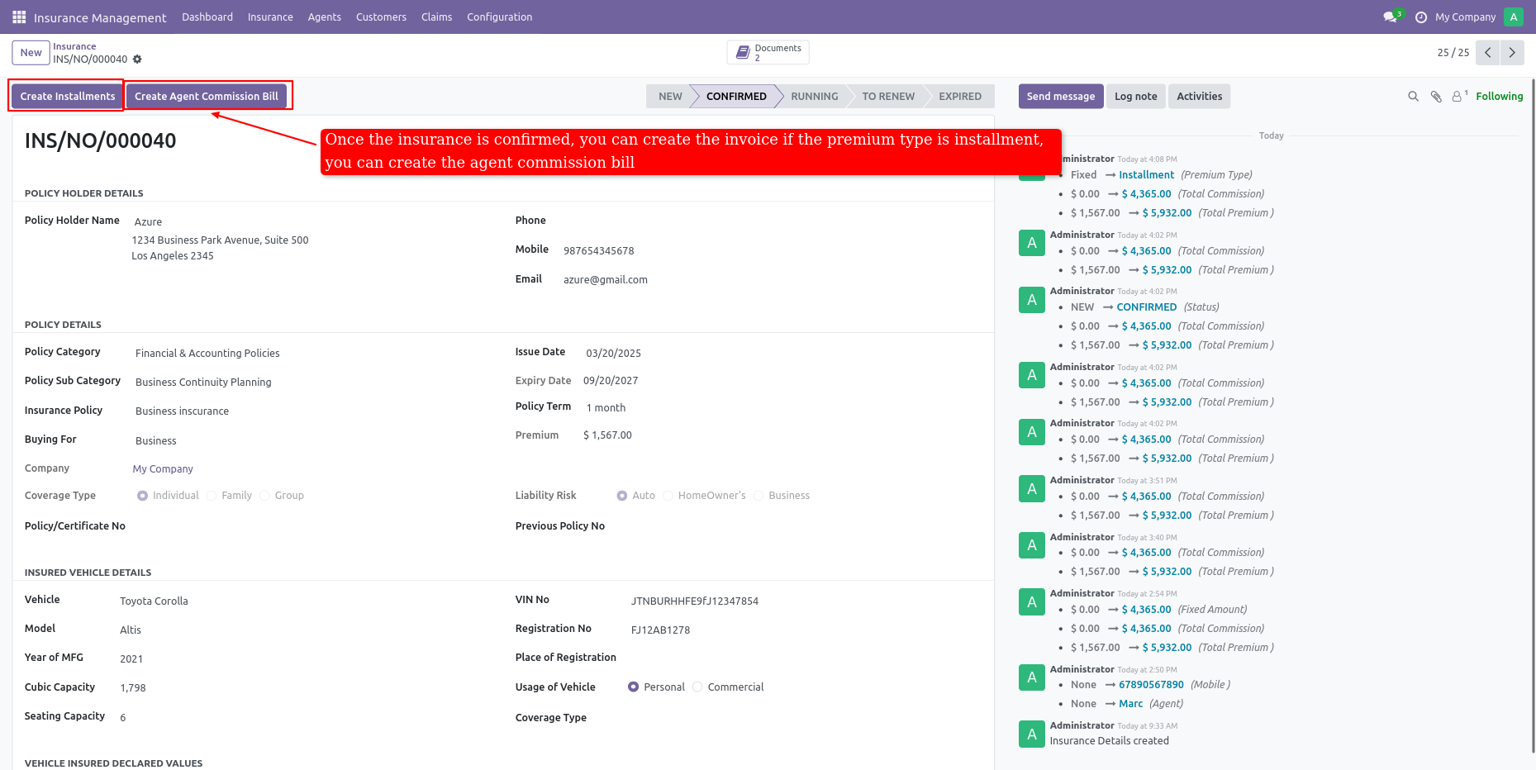Open Configuration menu
Viewport: 1536px width, 770px height.
[499, 17]
